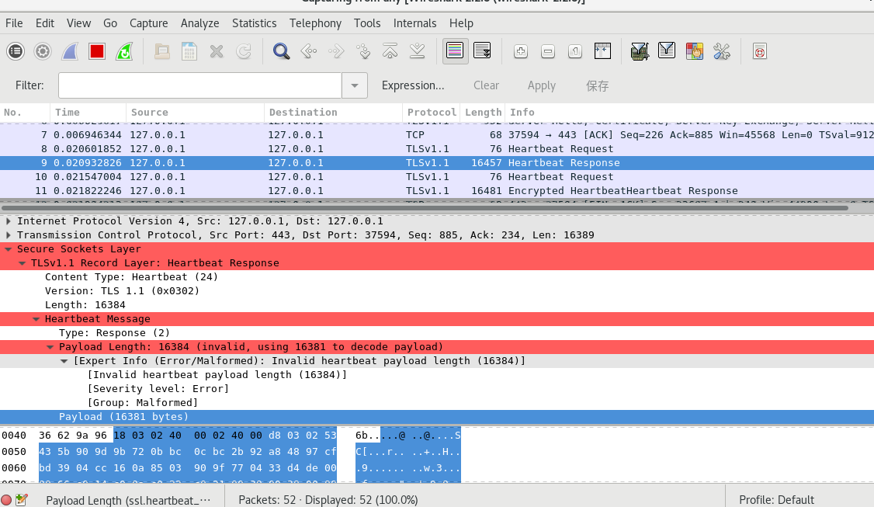The height and width of the screenshot is (507, 874).
Task: Open coloring rules editor icon
Action: [x=695, y=51]
